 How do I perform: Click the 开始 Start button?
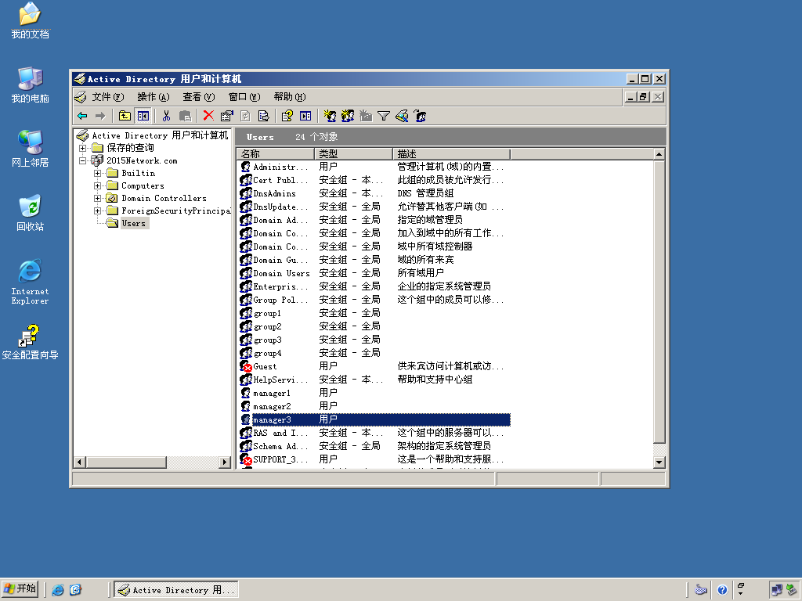20,588
